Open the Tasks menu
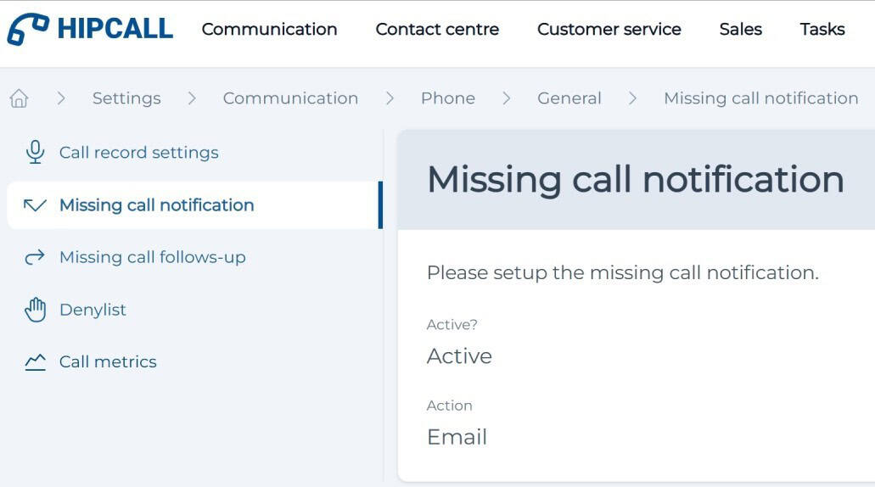The width and height of the screenshot is (875, 487). click(x=822, y=29)
